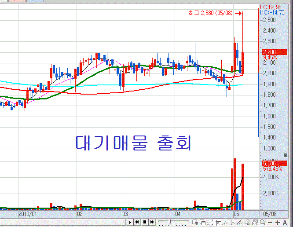Click the 최고 2,580 (05/08) annotation
293x227 pixels.
(211, 13)
